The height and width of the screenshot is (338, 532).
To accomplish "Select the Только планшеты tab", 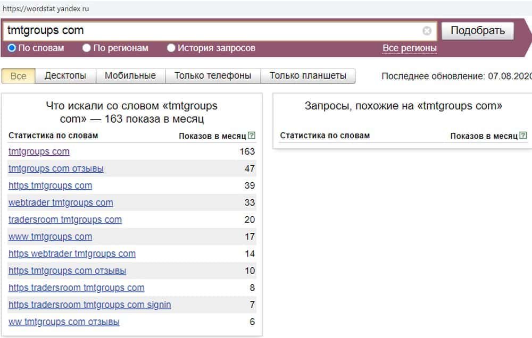I will coord(307,76).
